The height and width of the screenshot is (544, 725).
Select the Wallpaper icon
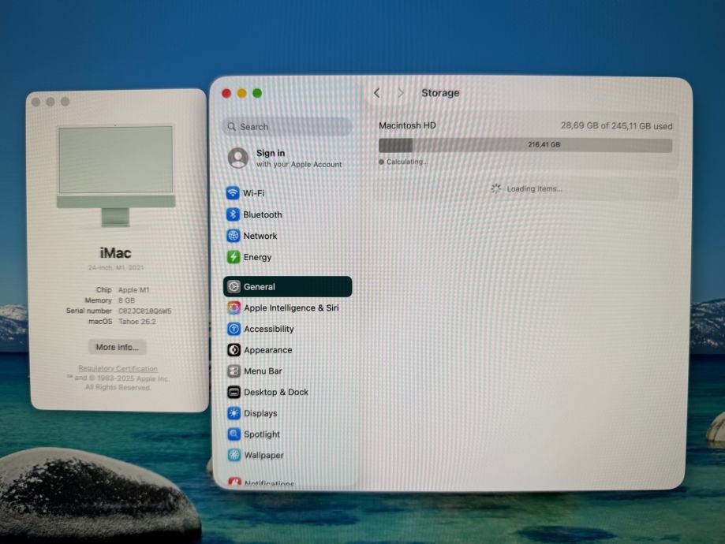click(x=234, y=455)
